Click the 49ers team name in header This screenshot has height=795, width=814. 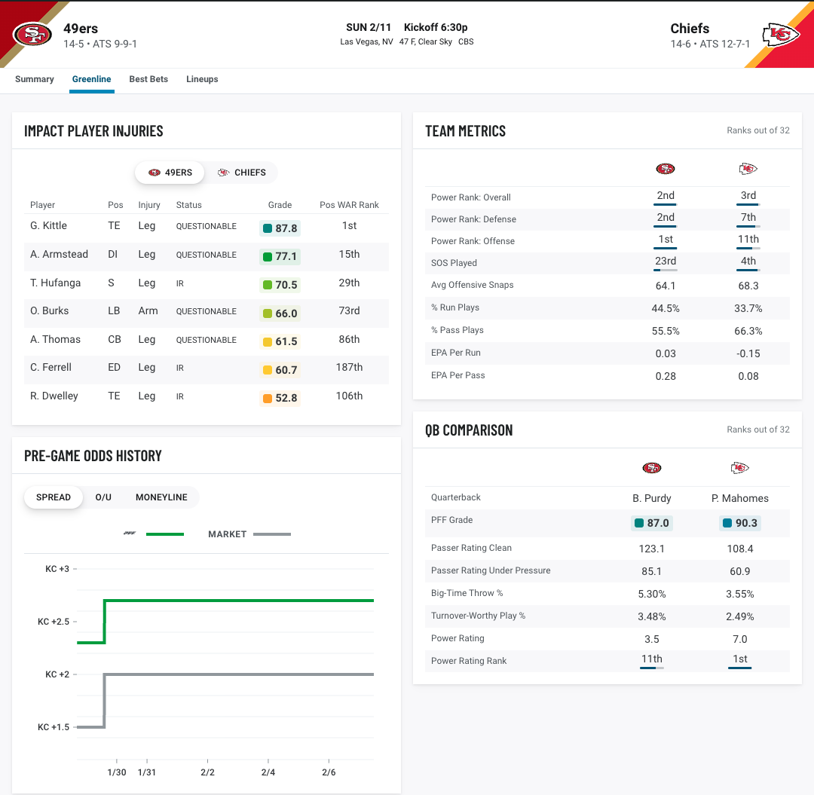[81, 29]
